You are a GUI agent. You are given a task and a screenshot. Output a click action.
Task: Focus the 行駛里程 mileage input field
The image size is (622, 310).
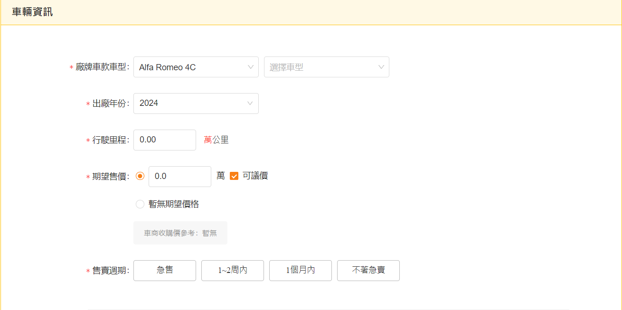coord(164,140)
